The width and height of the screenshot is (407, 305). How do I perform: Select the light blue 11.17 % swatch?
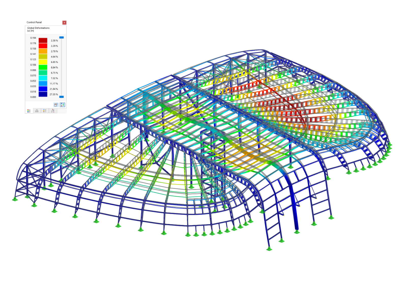tap(43, 83)
